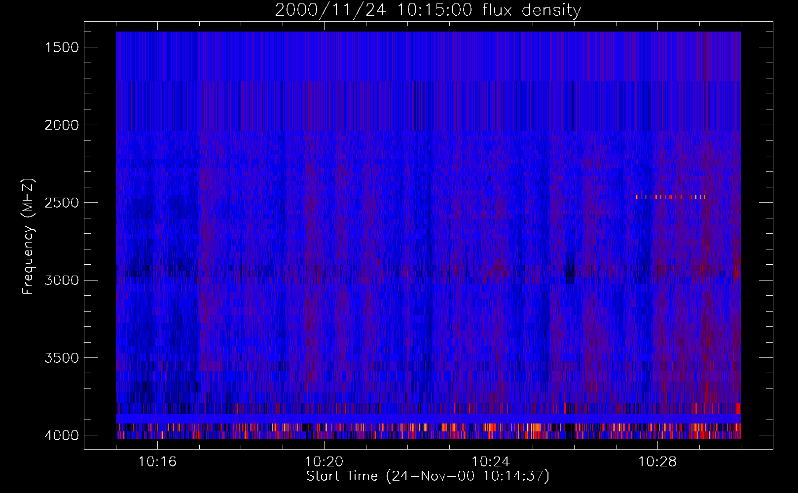This screenshot has width=798, height=493.
Task: Select the 3500 frequency axis label
Action: (x=62, y=358)
